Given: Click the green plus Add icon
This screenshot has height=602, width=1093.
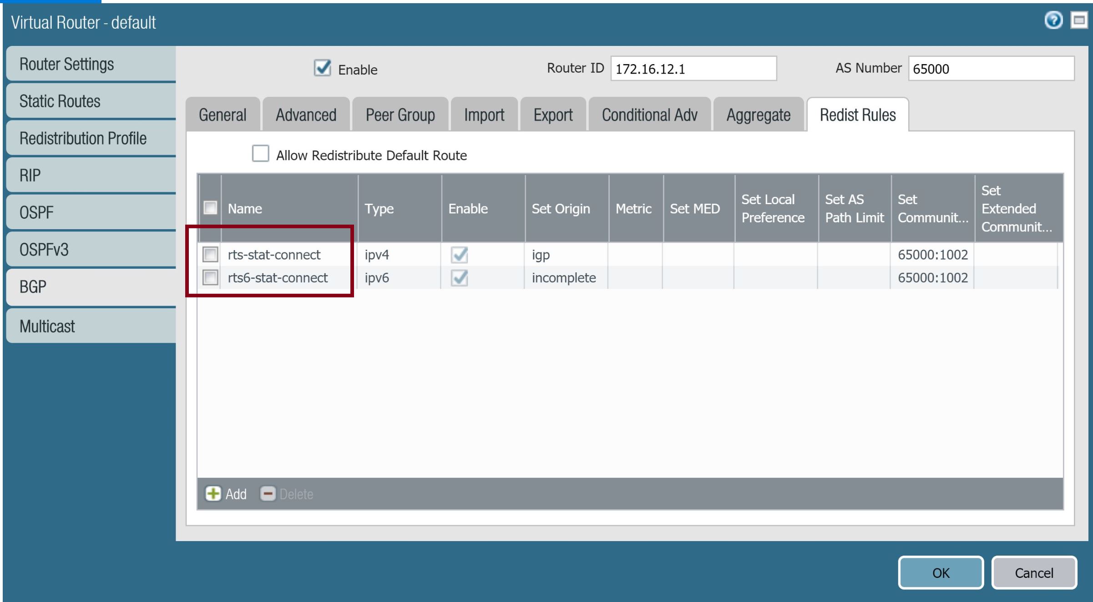Looking at the screenshot, I should coord(213,493).
